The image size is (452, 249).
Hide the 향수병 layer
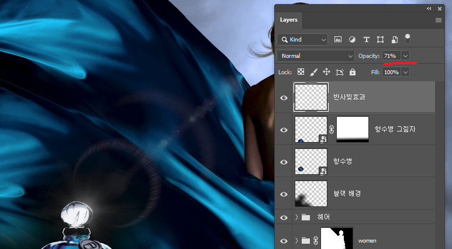pos(284,162)
